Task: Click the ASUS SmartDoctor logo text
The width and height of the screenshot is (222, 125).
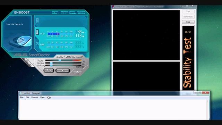Action: [x=32, y=55]
